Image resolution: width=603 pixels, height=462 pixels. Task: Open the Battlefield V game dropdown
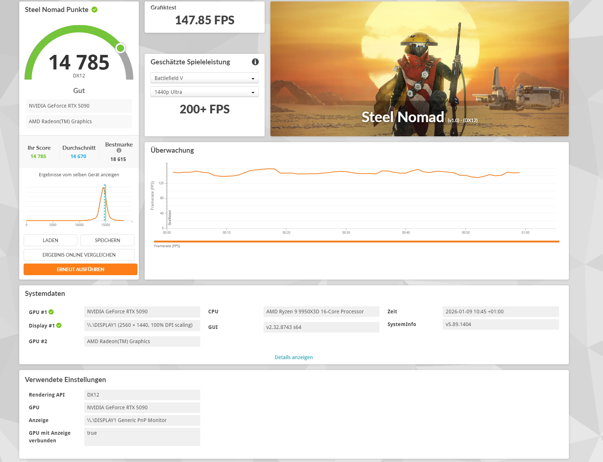205,78
